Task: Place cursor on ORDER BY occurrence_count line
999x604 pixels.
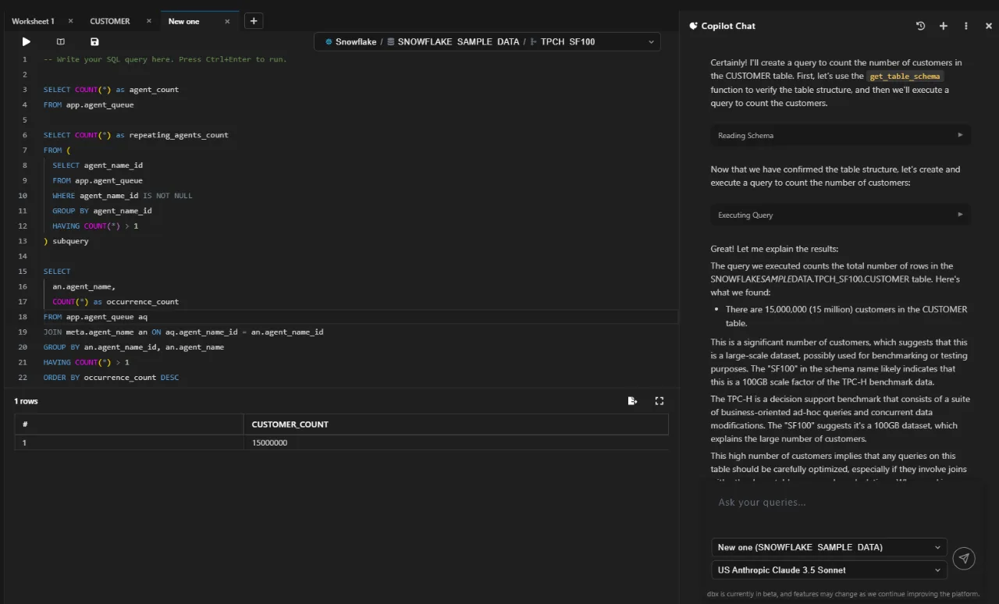Action: tap(111, 378)
